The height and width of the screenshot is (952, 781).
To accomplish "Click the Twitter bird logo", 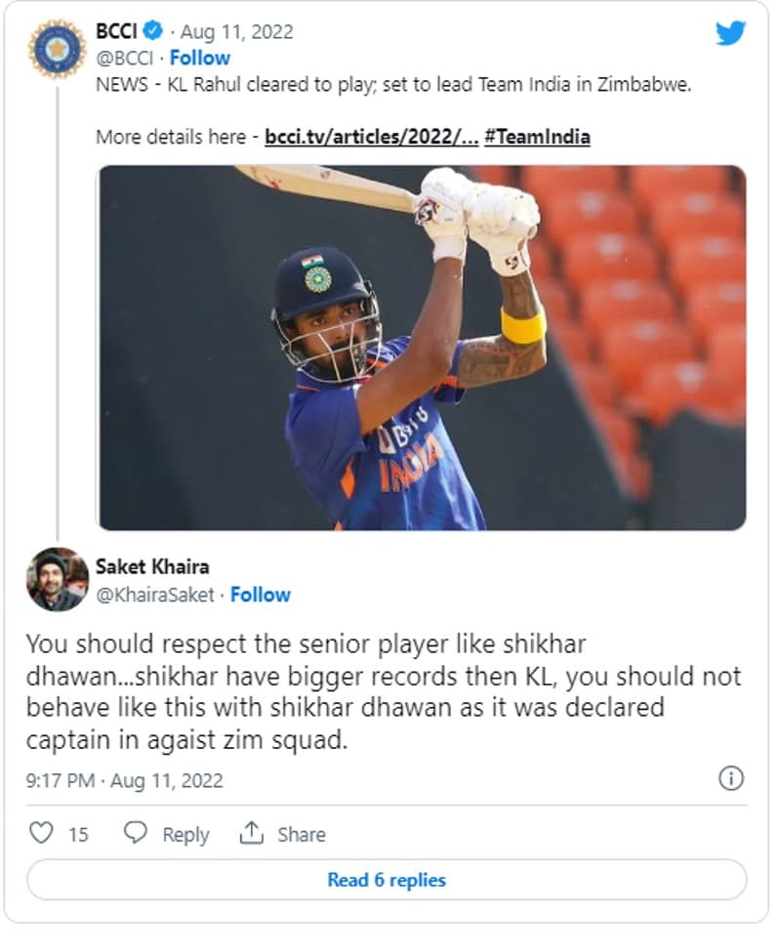I will 730,33.
